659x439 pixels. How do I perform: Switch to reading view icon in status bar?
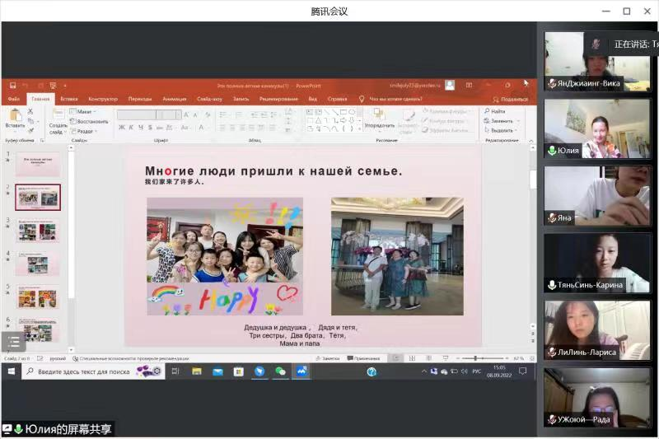(x=428, y=358)
